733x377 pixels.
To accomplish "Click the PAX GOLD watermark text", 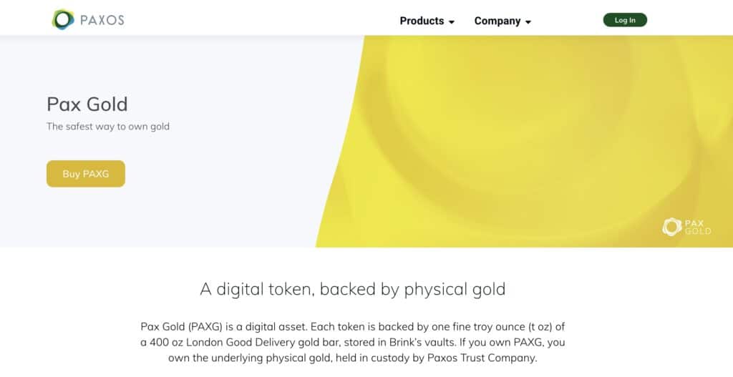I will (x=697, y=227).
